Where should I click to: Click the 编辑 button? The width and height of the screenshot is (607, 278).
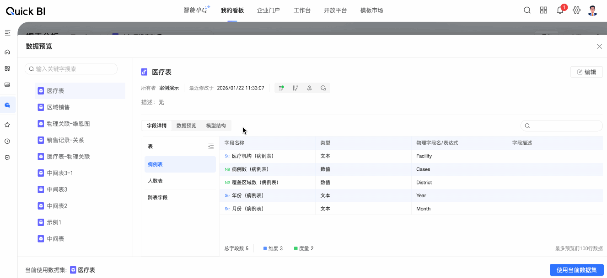(586, 72)
